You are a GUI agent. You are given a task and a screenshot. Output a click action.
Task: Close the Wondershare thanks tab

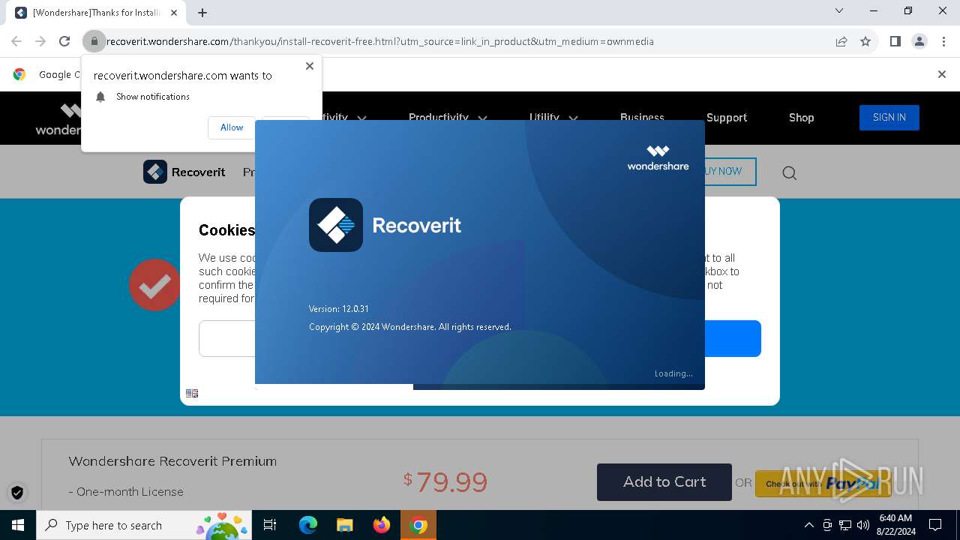174,13
